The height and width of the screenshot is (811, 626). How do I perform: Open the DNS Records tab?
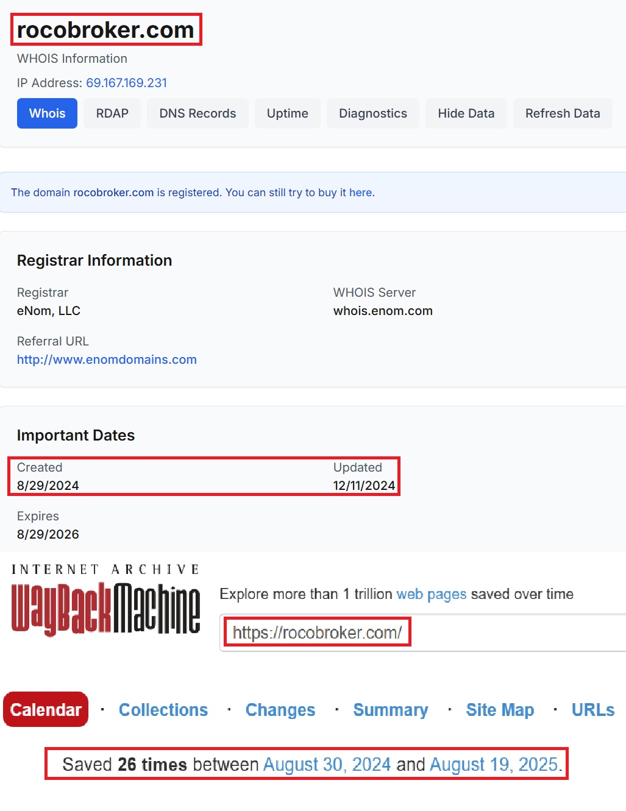[x=197, y=113]
